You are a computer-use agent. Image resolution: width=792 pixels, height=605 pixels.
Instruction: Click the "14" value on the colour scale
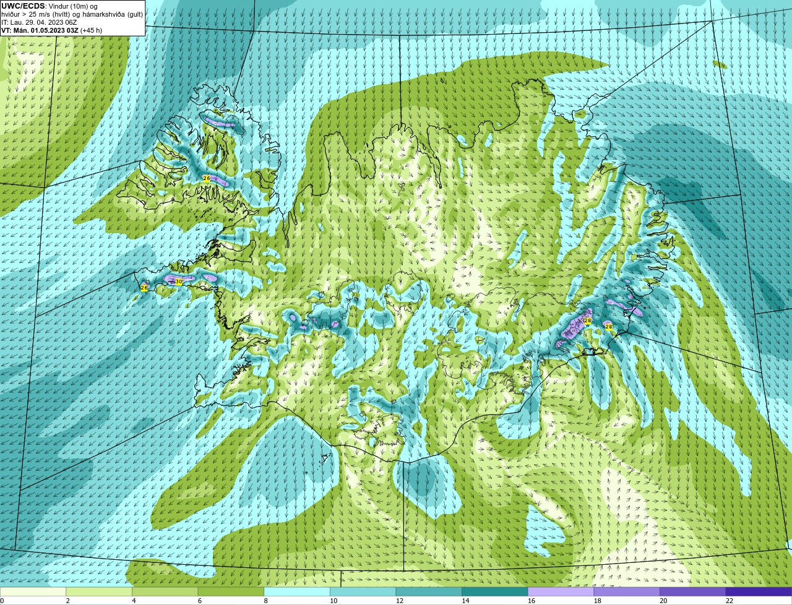pos(465,601)
